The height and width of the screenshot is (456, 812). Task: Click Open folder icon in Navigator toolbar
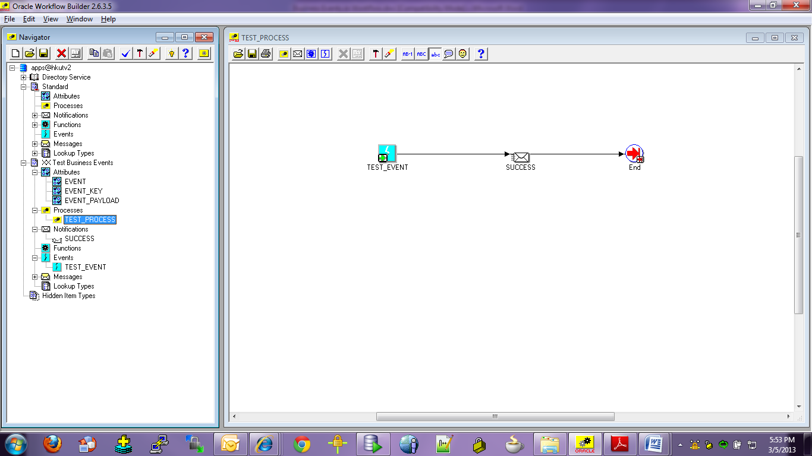coord(30,53)
